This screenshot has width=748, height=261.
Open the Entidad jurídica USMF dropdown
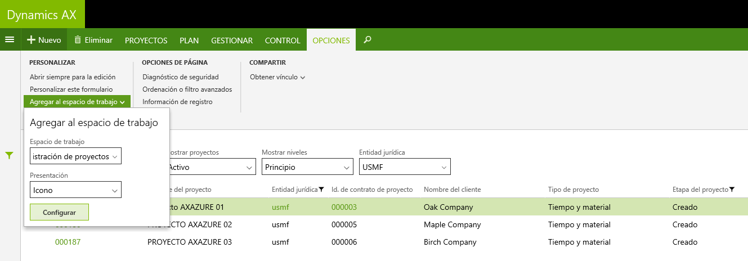click(405, 167)
